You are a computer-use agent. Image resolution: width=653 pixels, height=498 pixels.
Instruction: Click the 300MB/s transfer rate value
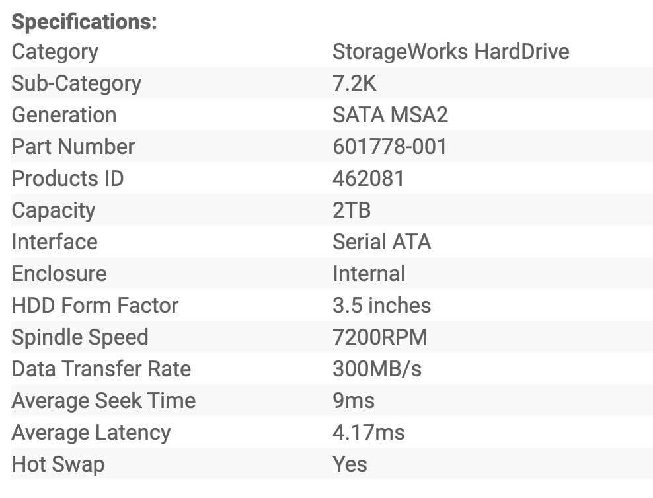377,369
